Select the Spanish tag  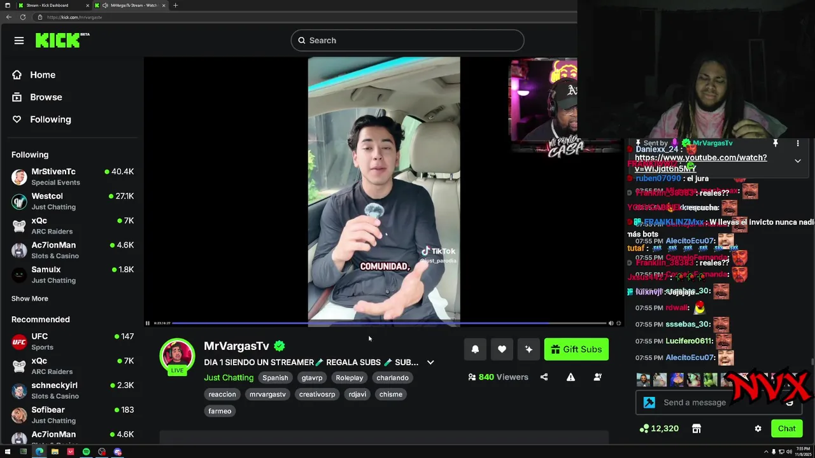tap(275, 378)
